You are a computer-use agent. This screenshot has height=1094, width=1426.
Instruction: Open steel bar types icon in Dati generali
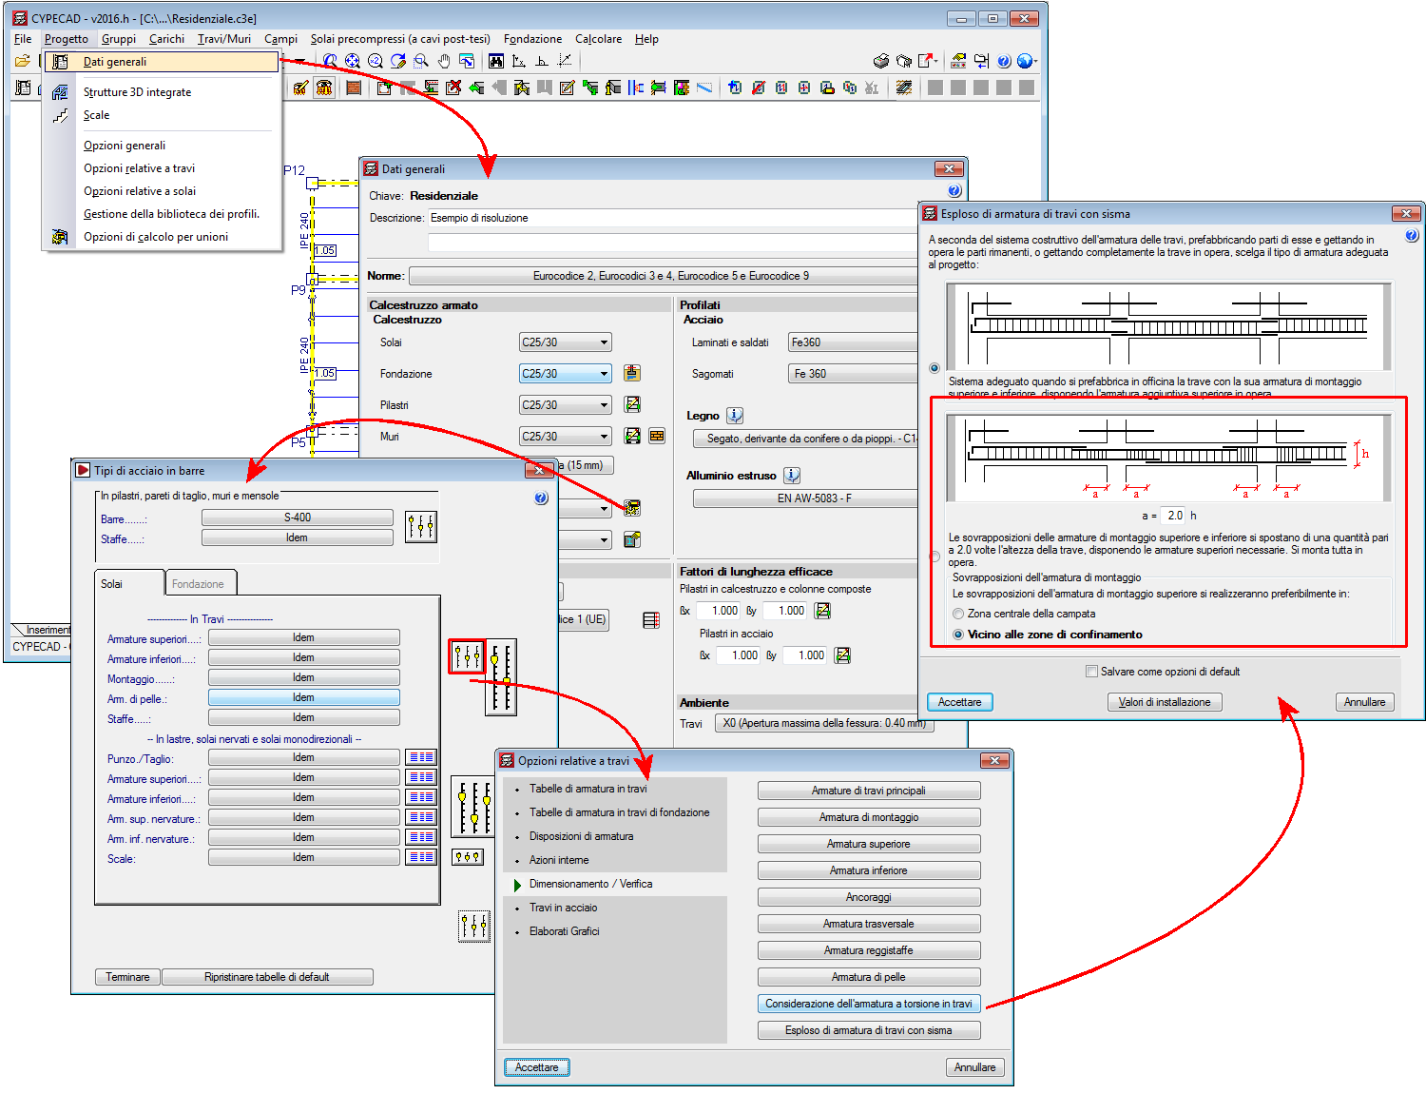pos(632,508)
